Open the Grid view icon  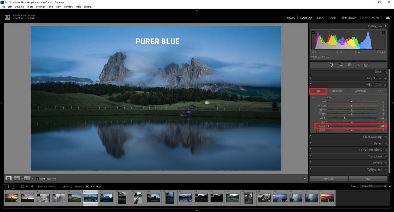(22, 186)
